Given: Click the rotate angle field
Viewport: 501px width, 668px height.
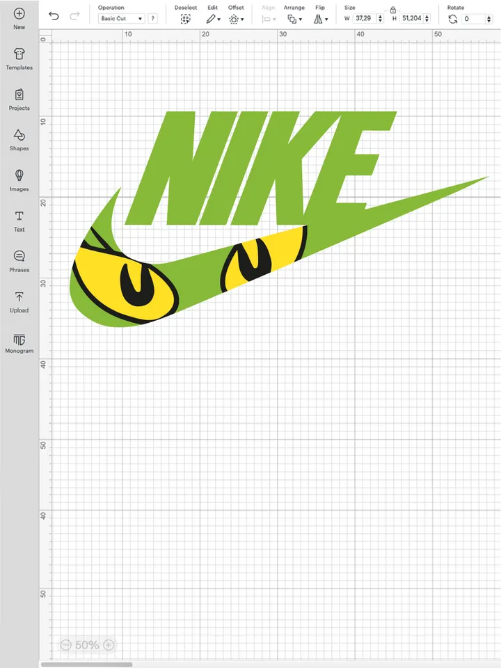Looking at the screenshot, I should click(x=473, y=19).
